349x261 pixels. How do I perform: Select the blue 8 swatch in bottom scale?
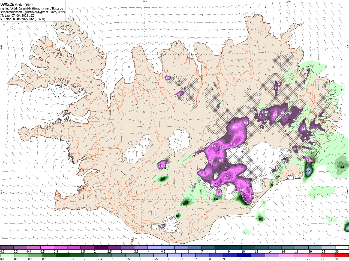pyautogui.click(x=216, y=255)
